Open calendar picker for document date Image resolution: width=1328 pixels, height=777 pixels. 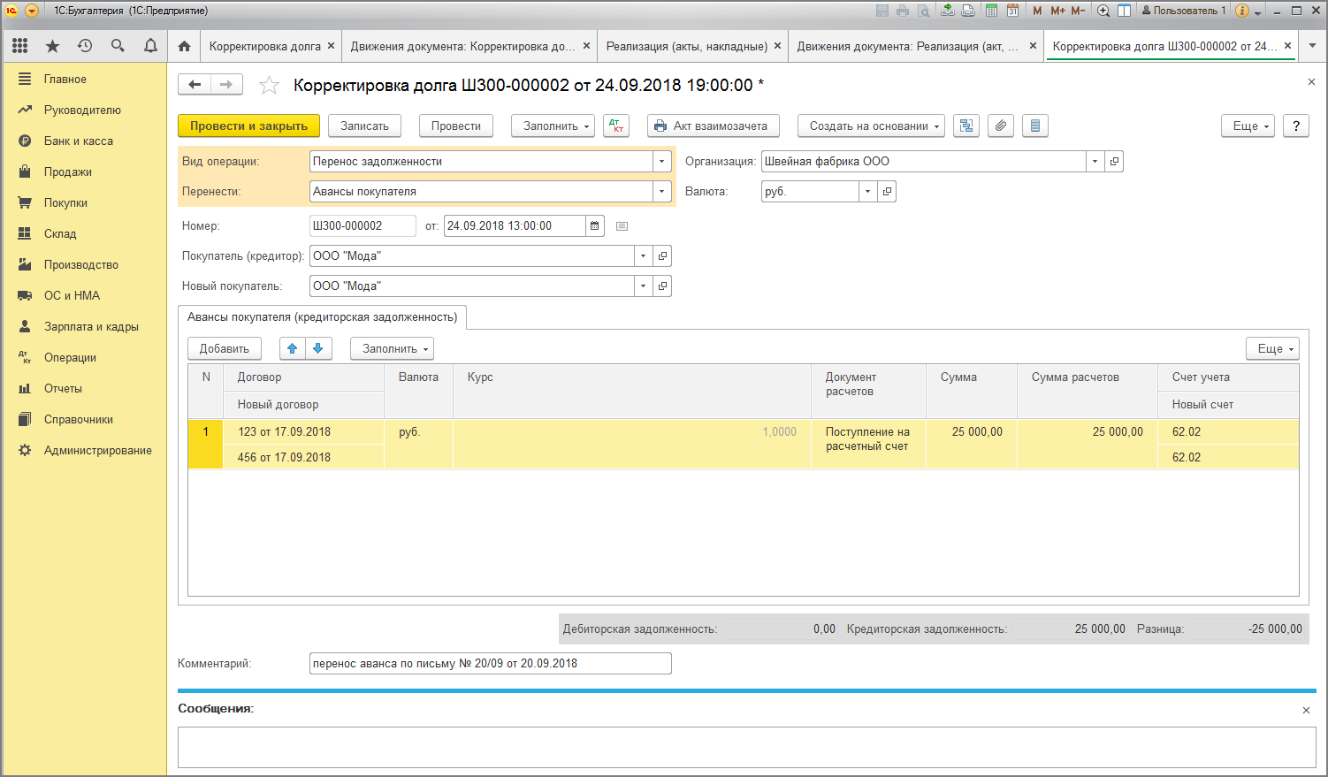(594, 226)
